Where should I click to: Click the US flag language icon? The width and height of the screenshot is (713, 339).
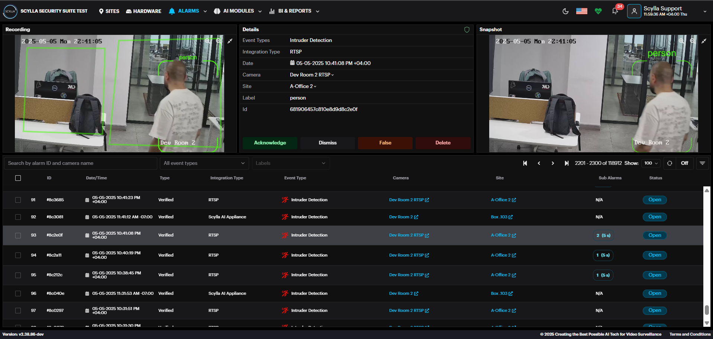click(x=582, y=11)
